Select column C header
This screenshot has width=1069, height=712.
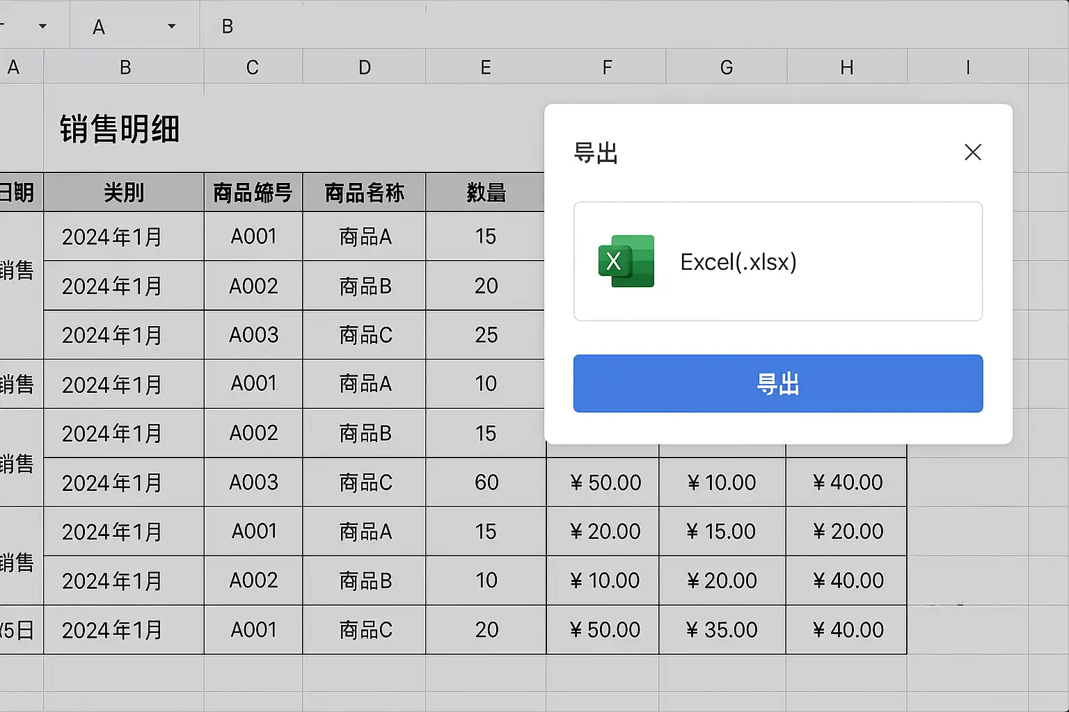pyautogui.click(x=253, y=67)
